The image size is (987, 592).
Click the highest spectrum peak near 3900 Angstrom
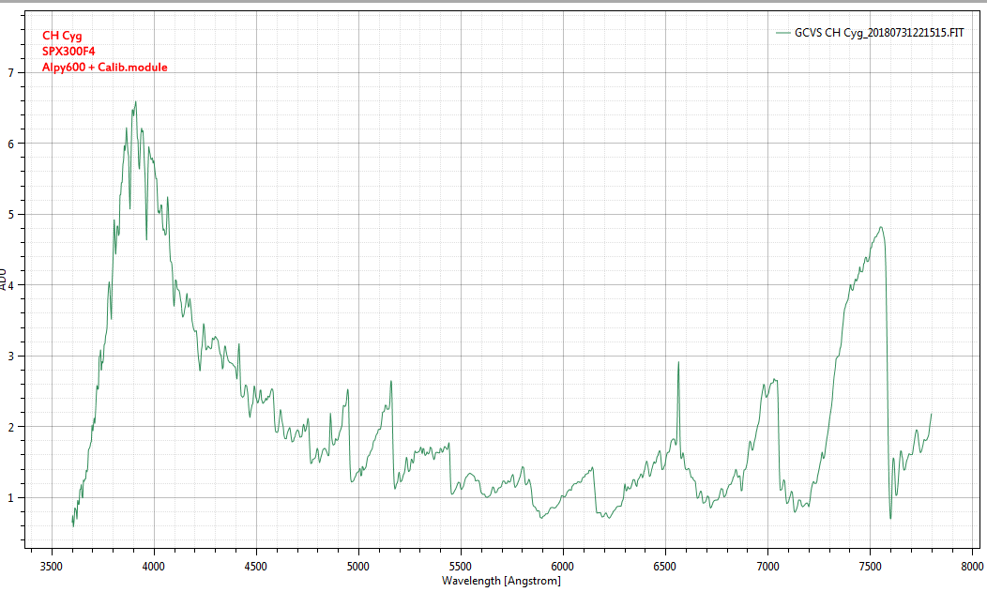(x=135, y=102)
